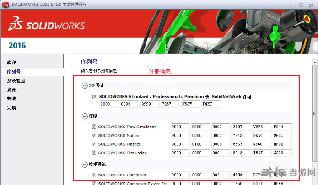The width and height of the screenshot is (318, 185).
Task: Click Composer serial field containing 0021
Action: pyautogui.click(x=221, y=175)
